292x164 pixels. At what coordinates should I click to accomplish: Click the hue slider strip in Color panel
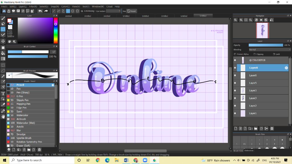tap(56, 30)
